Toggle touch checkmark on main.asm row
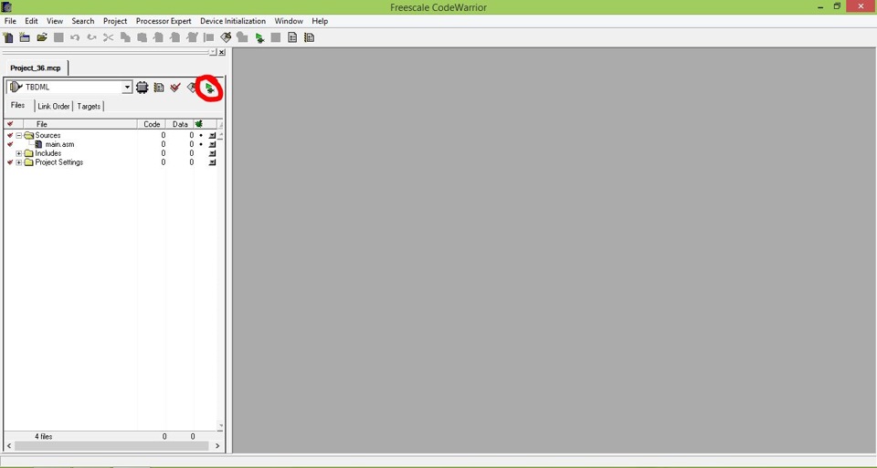 click(10, 144)
